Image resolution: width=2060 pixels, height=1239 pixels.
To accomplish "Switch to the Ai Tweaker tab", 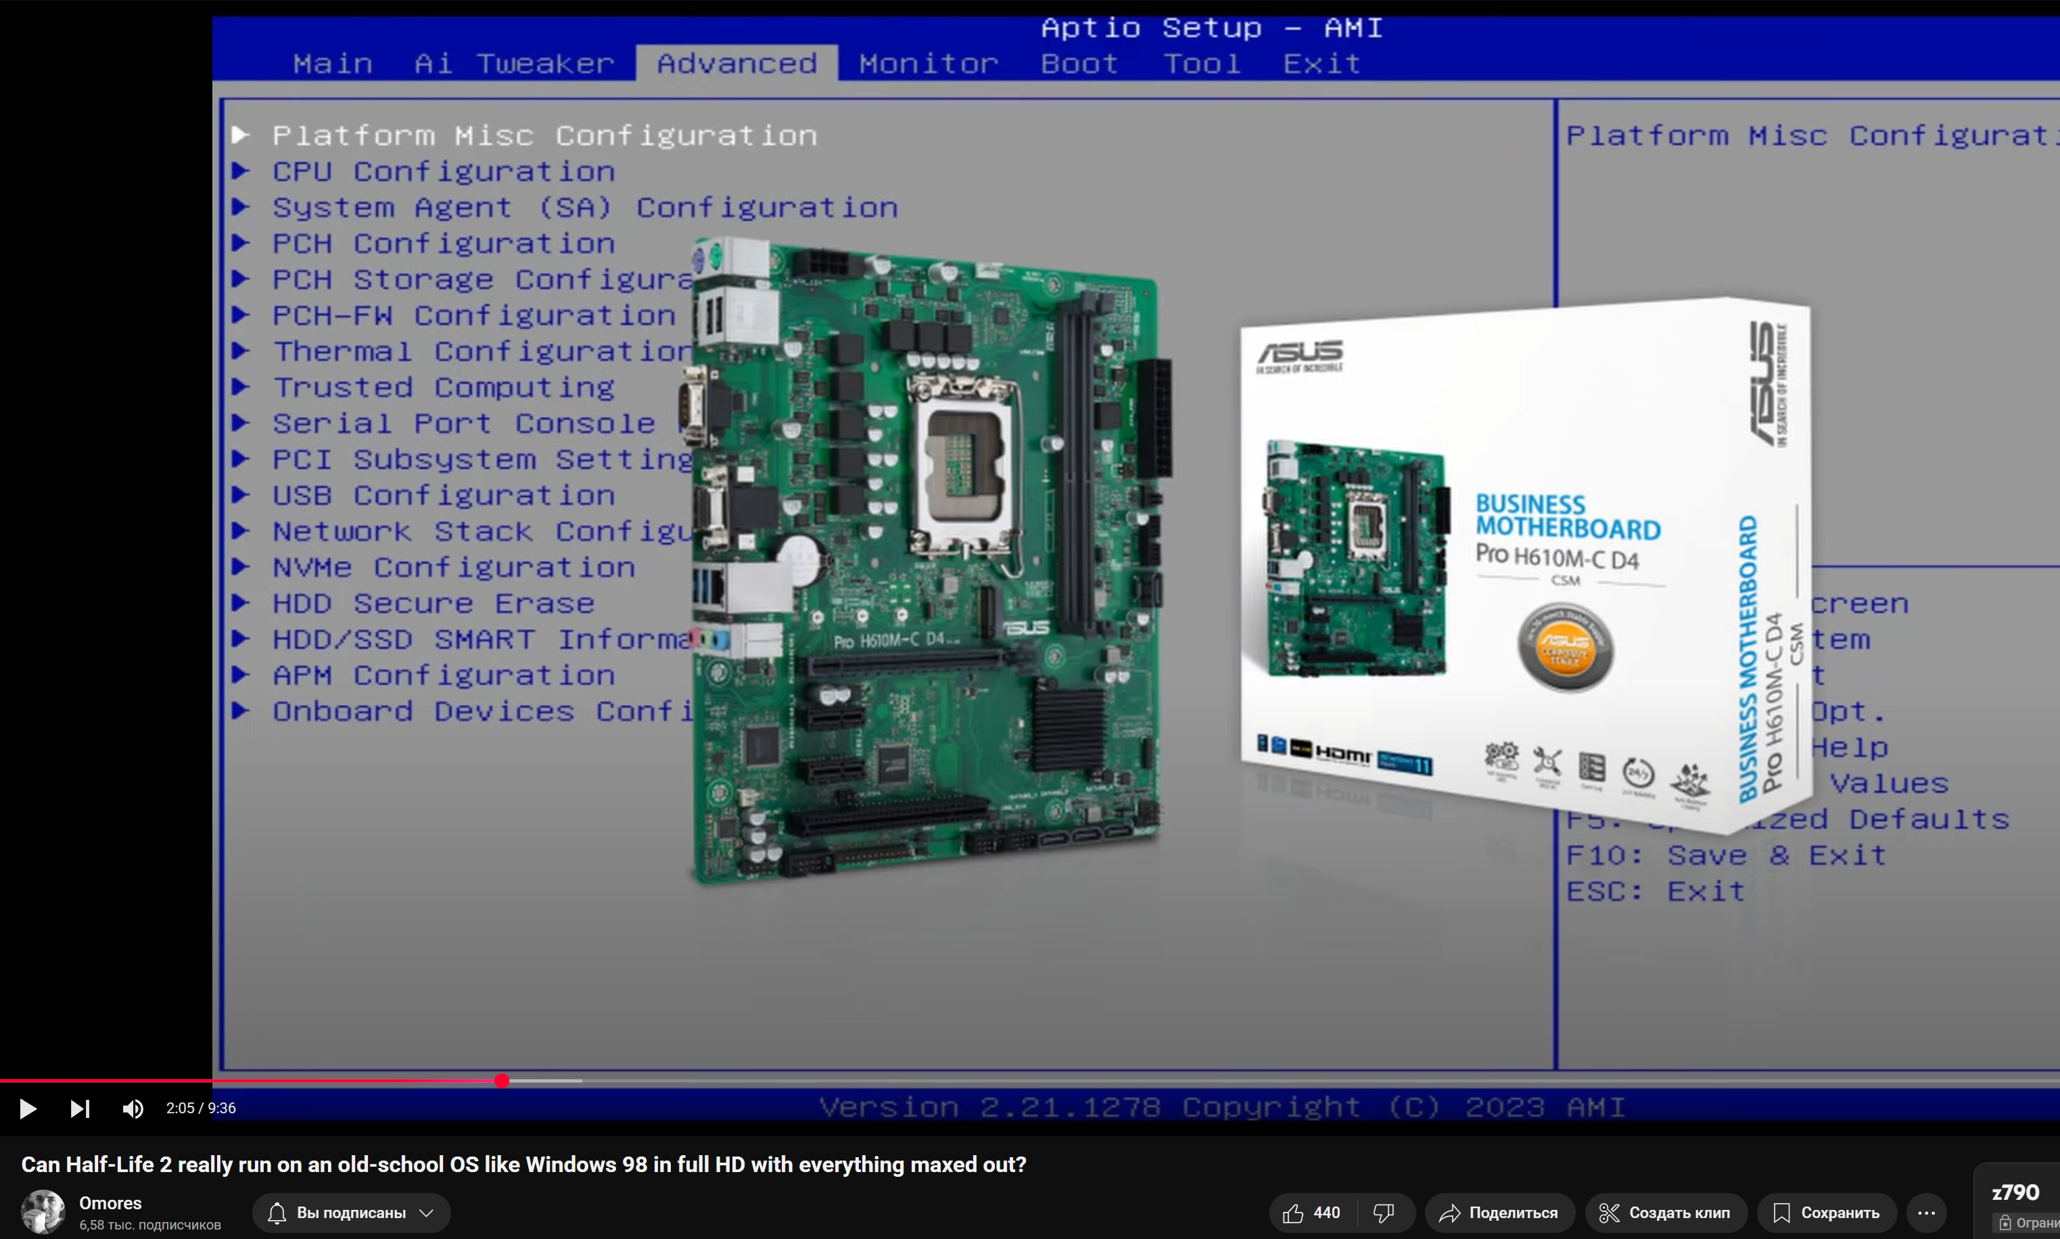I will pos(514,64).
